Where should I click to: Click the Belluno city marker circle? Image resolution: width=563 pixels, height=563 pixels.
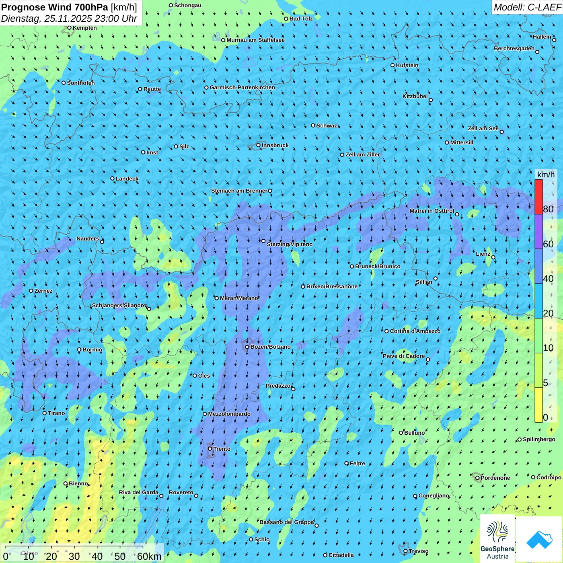click(x=401, y=433)
